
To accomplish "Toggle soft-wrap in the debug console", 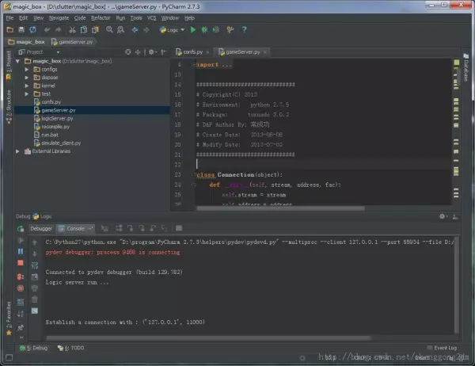I will coord(35,265).
